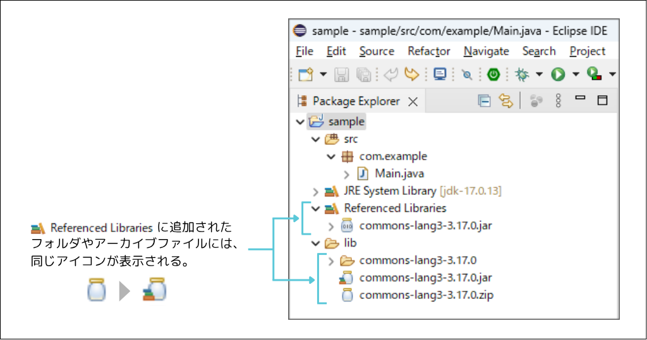Open the Refactor menu
Viewport: 647px width, 340px height.
(429, 51)
